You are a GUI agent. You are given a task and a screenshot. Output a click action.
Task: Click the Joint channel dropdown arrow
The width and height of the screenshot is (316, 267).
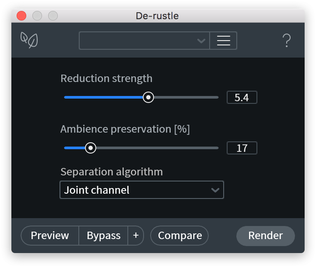click(215, 190)
